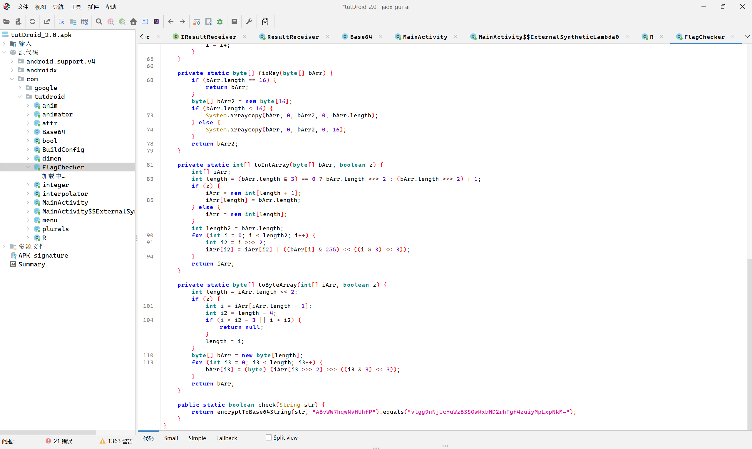Open the text search magnifier icon
The width and height of the screenshot is (752, 449).
pos(99,21)
